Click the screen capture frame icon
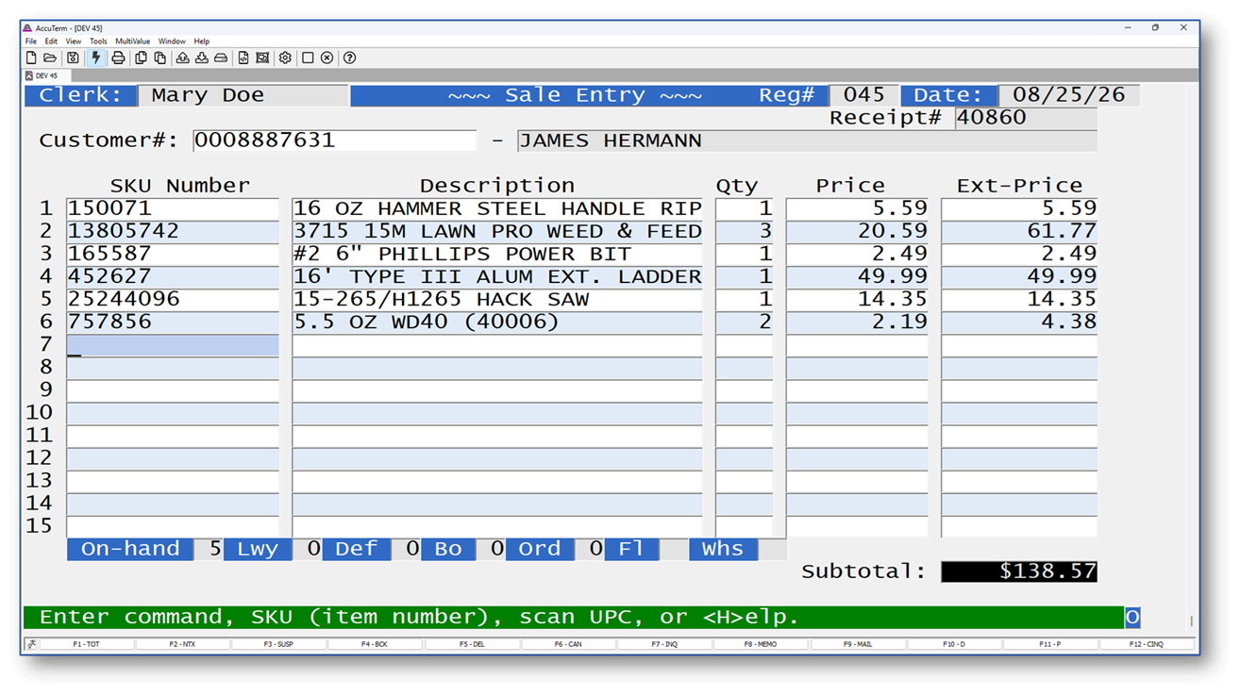This screenshot has height=695, width=1240. tap(262, 58)
